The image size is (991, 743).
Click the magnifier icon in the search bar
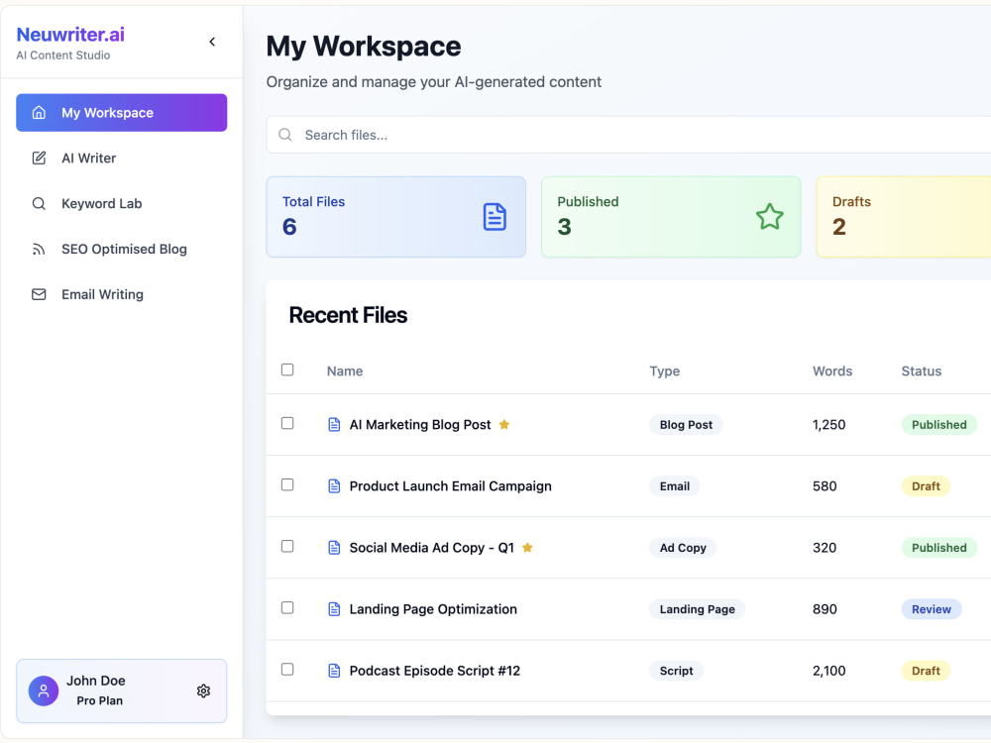pyautogui.click(x=285, y=135)
